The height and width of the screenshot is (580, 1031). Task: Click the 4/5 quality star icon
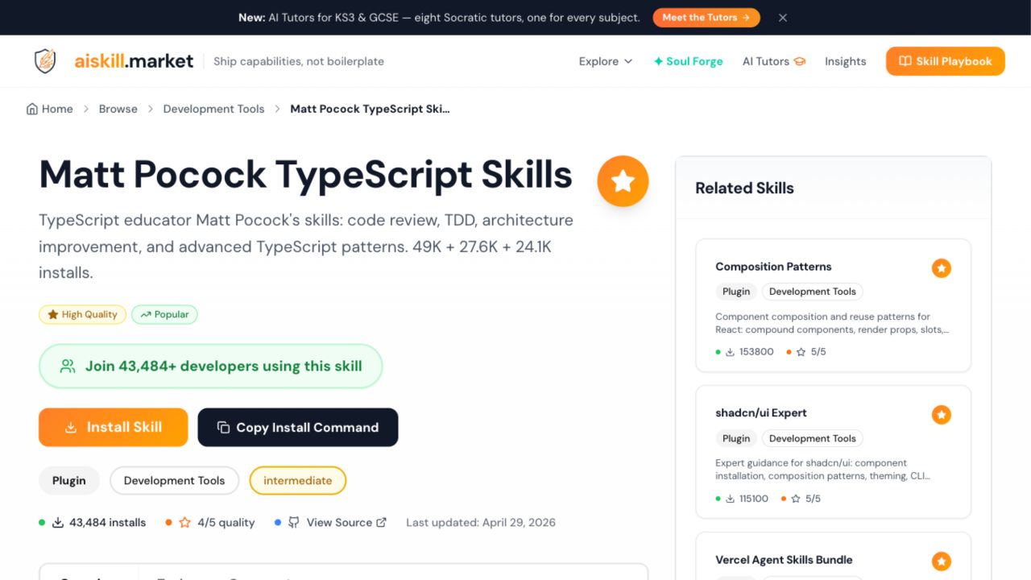click(x=184, y=522)
